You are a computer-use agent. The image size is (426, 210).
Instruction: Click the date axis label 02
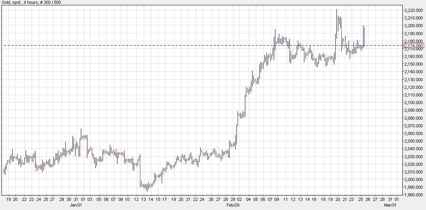coord(239,199)
